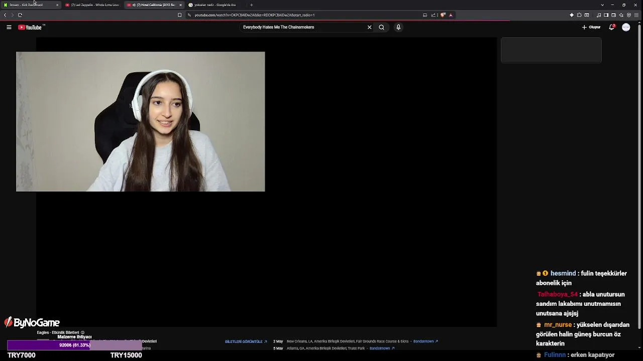Open the VPN shield icon
643x361 pixels.
pos(629,15)
